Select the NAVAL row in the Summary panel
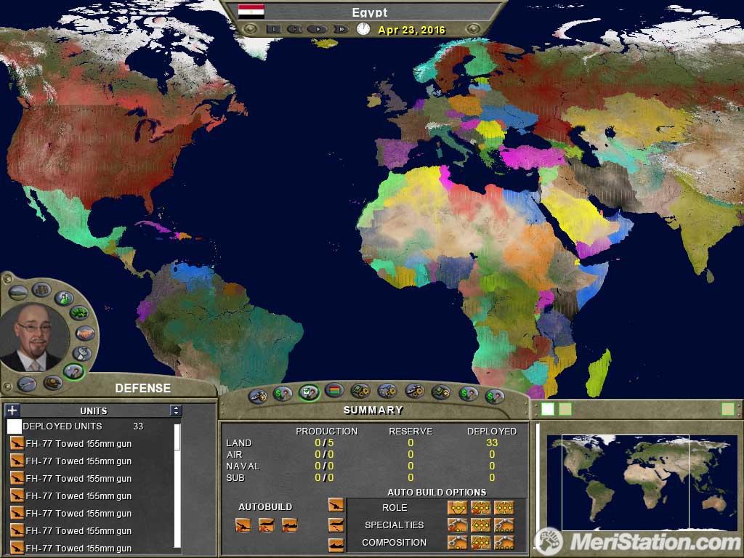 pos(251,467)
